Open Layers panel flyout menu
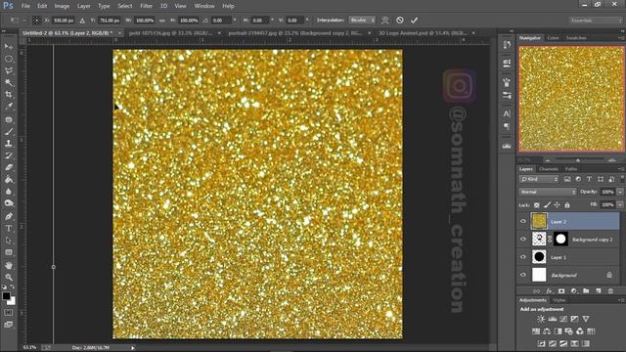Image resolution: width=626 pixels, height=352 pixels. [x=621, y=169]
